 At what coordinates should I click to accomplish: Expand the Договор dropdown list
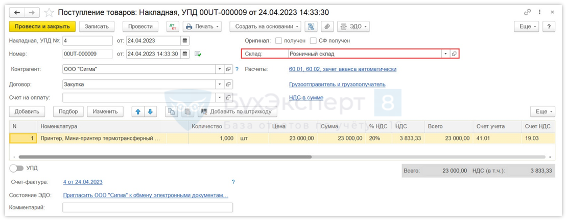[220, 85]
